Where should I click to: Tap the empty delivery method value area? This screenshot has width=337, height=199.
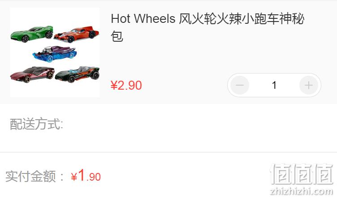pos(200,124)
